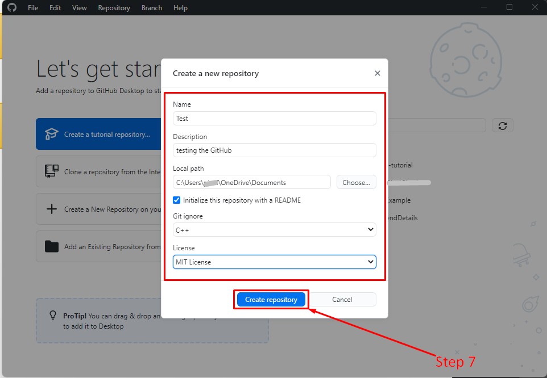Viewport: 547px width, 378px height.
Task: Click Add an Existing Repository option
Action: point(98,246)
